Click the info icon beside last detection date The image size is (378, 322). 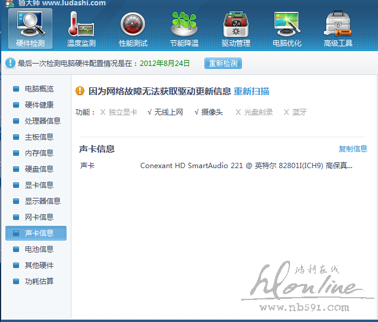[11, 63]
